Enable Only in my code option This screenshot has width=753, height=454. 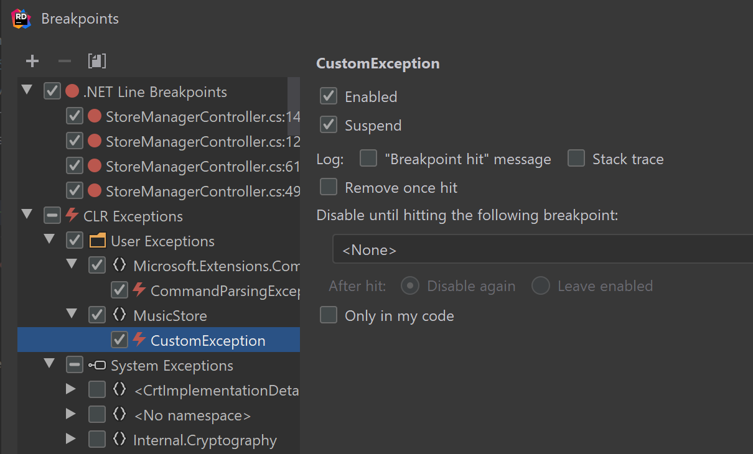pyautogui.click(x=329, y=315)
